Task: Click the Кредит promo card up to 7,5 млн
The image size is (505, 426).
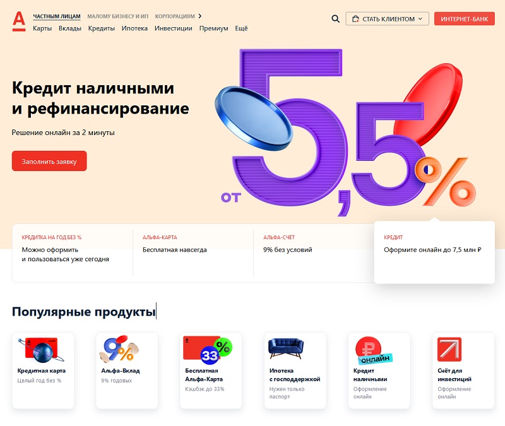Action: tap(434, 252)
